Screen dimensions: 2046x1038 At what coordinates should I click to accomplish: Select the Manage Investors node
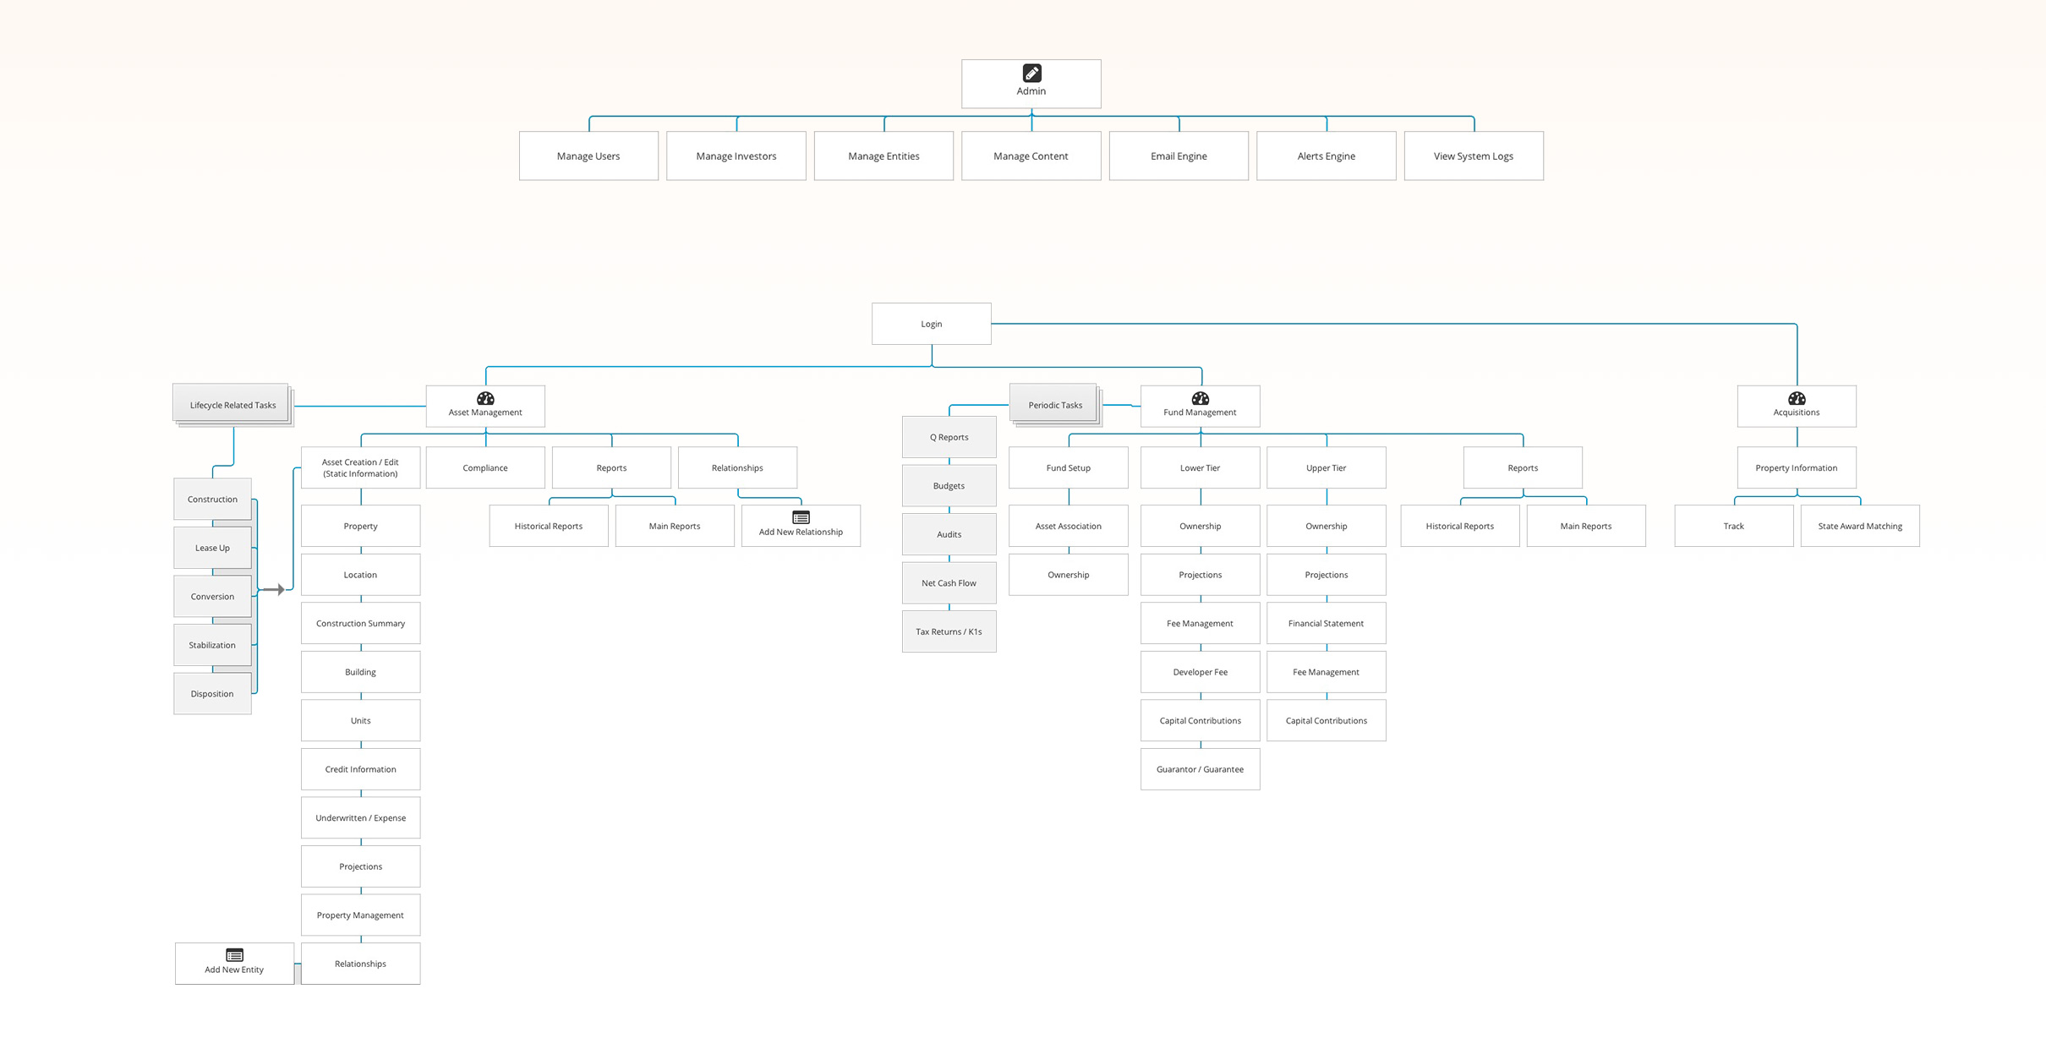pos(736,156)
